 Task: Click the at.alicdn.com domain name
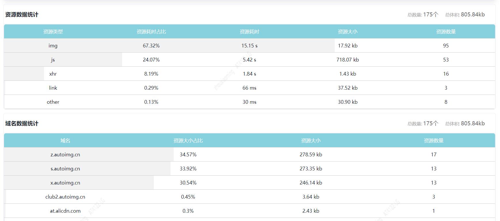pyautogui.click(x=65, y=211)
